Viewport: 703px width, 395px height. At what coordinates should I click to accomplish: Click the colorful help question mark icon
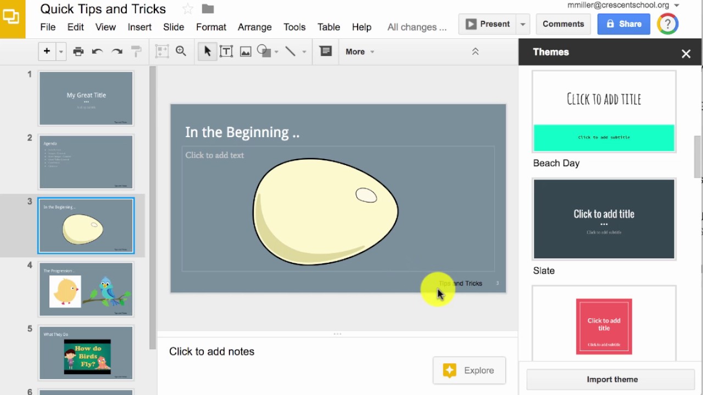pos(668,24)
